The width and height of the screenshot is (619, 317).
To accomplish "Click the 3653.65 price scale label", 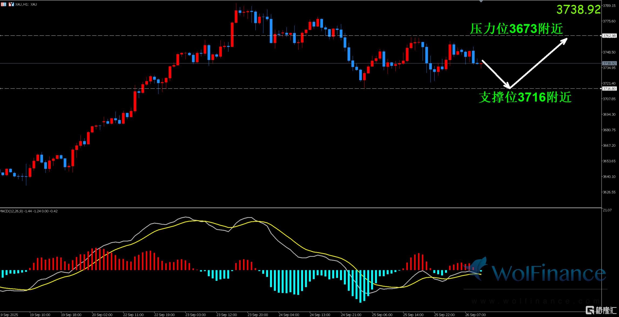I will pyautogui.click(x=609, y=161).
